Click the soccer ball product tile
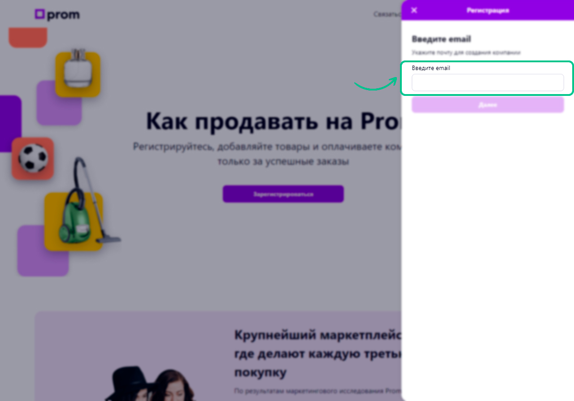The image size is (574, 401). point(33,159)
